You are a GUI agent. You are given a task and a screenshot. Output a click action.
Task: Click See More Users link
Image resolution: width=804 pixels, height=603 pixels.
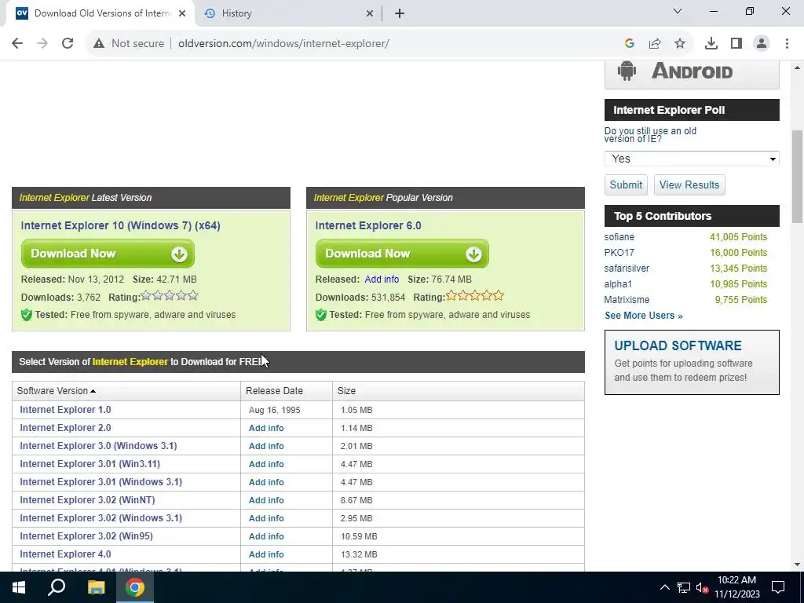644,316
